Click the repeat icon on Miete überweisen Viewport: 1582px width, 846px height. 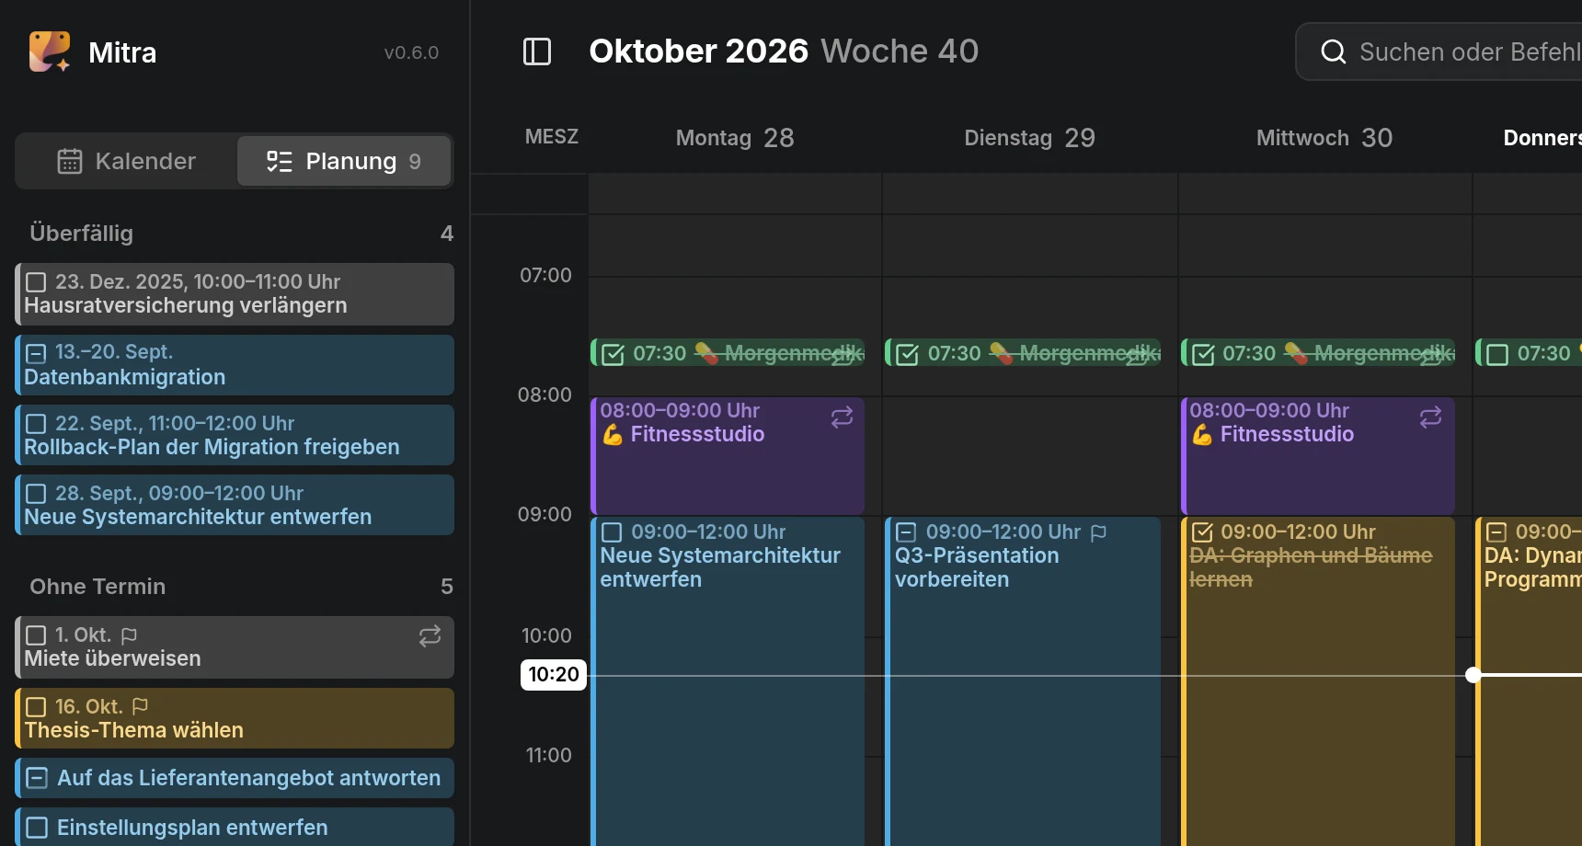[x=430, y=636]
